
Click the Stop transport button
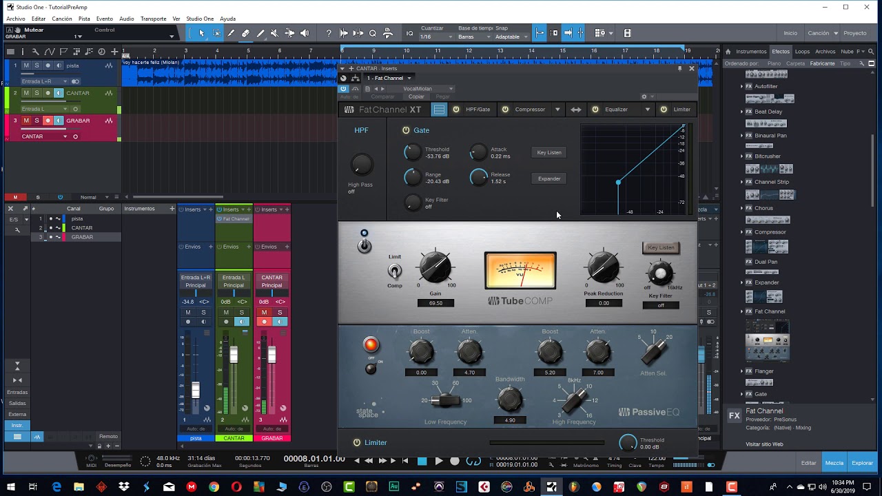point(422,461)
